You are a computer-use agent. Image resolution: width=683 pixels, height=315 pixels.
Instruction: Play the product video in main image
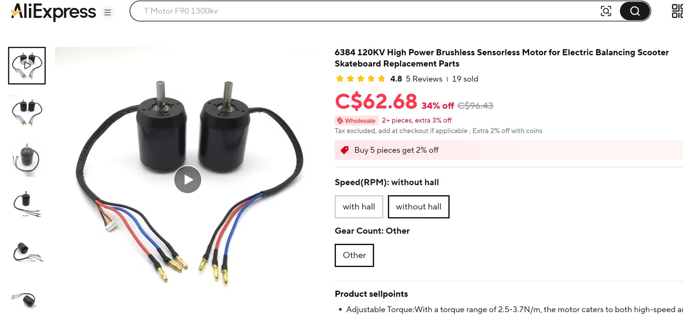(188, 180)
